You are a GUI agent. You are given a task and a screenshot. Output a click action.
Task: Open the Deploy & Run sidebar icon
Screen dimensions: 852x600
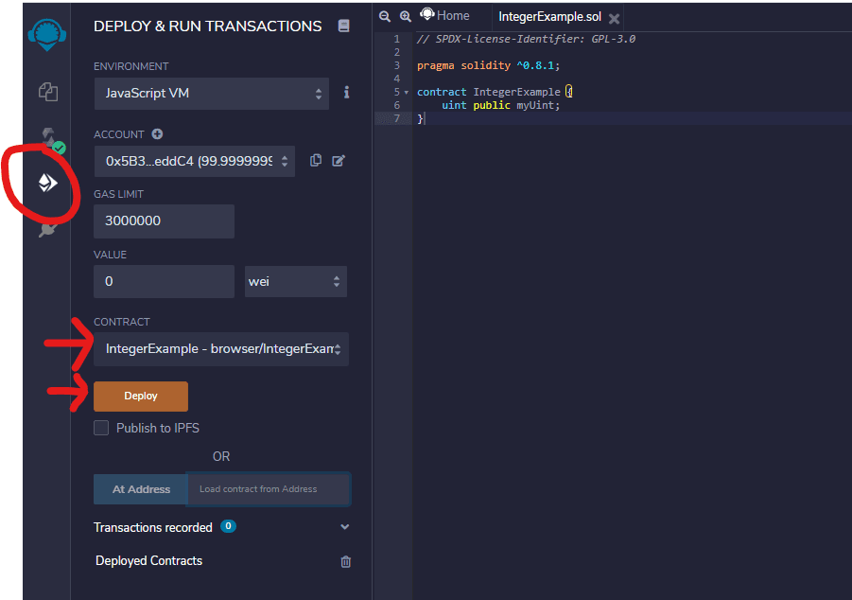[x=48, y=183]
